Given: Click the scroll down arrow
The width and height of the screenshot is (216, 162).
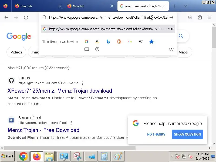Looking at the screenshot, I should tap(214, 144).
